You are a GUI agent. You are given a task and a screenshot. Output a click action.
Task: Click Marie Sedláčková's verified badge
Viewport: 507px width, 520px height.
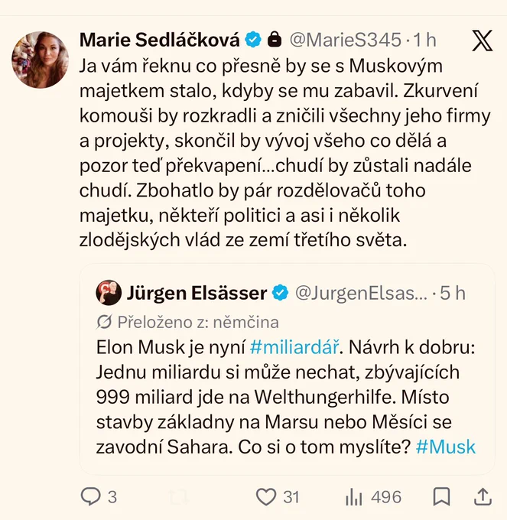pyautogui.click(x=253, y=40)
